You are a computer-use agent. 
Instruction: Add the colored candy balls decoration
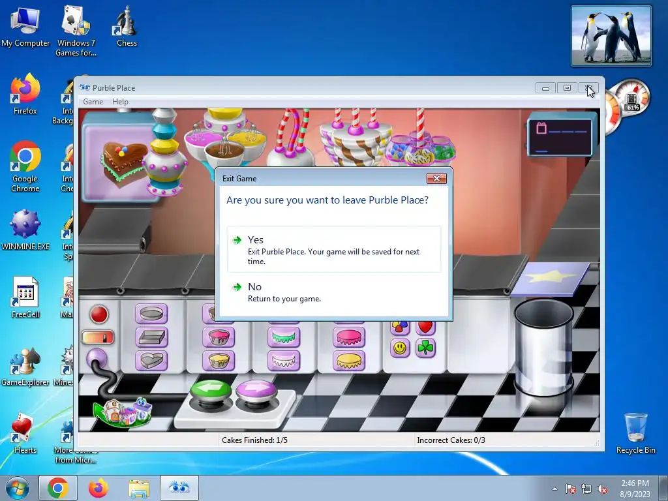[x=400, y=327]
